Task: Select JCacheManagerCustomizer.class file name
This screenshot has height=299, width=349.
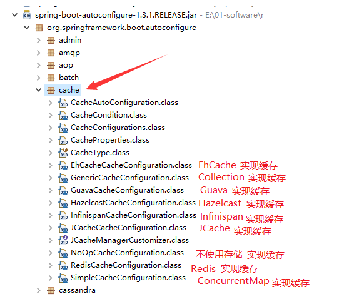Action: point(129,240)
